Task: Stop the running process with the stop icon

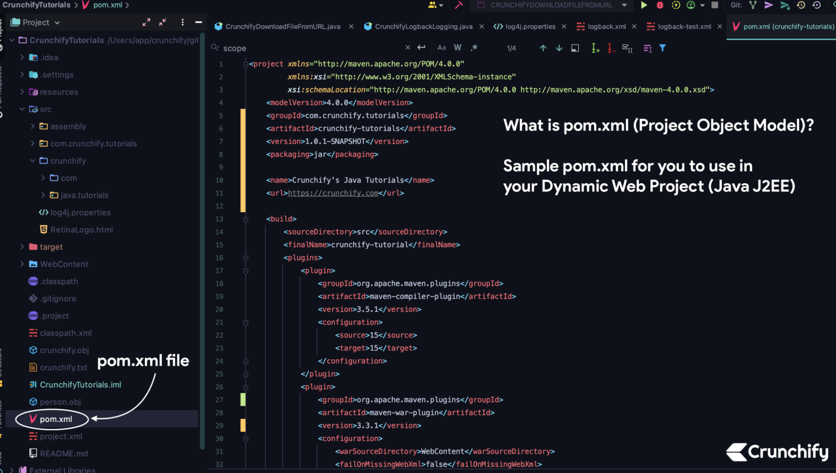Action: tap(716, 5)
